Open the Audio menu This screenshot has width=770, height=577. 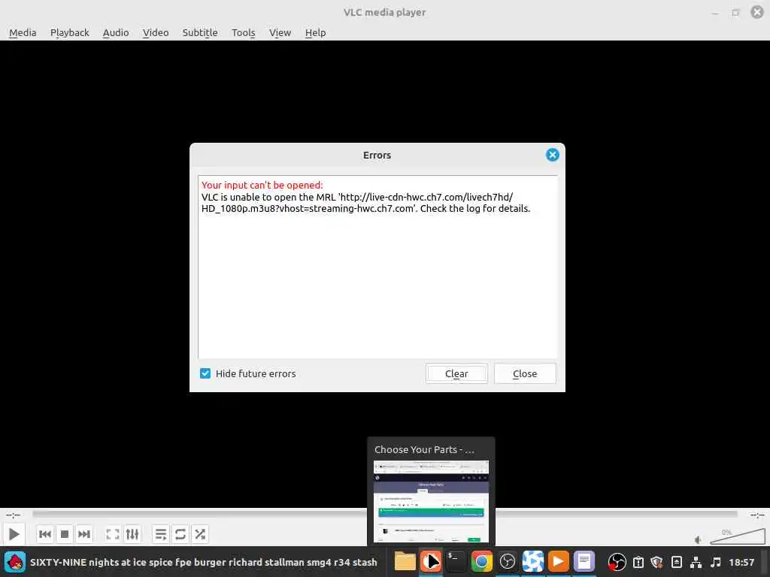[x=116, y=32]
